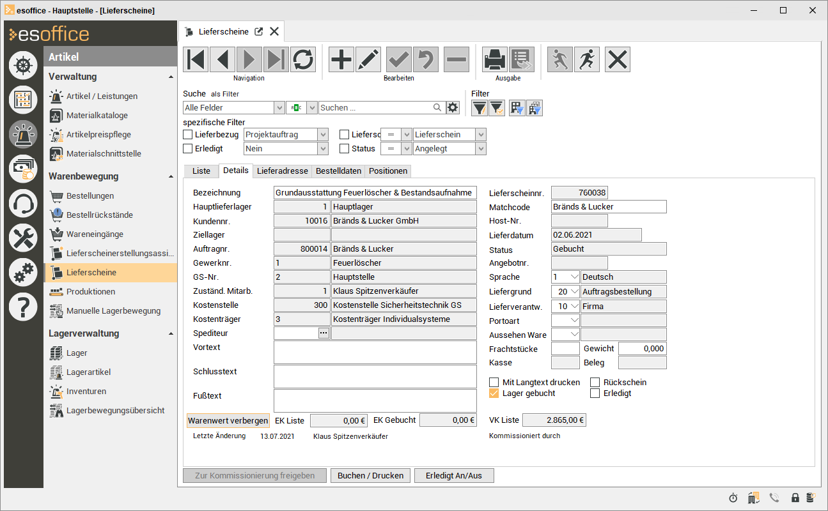
Task: Go to previous record arrow
Action: (x=223, y=59)
